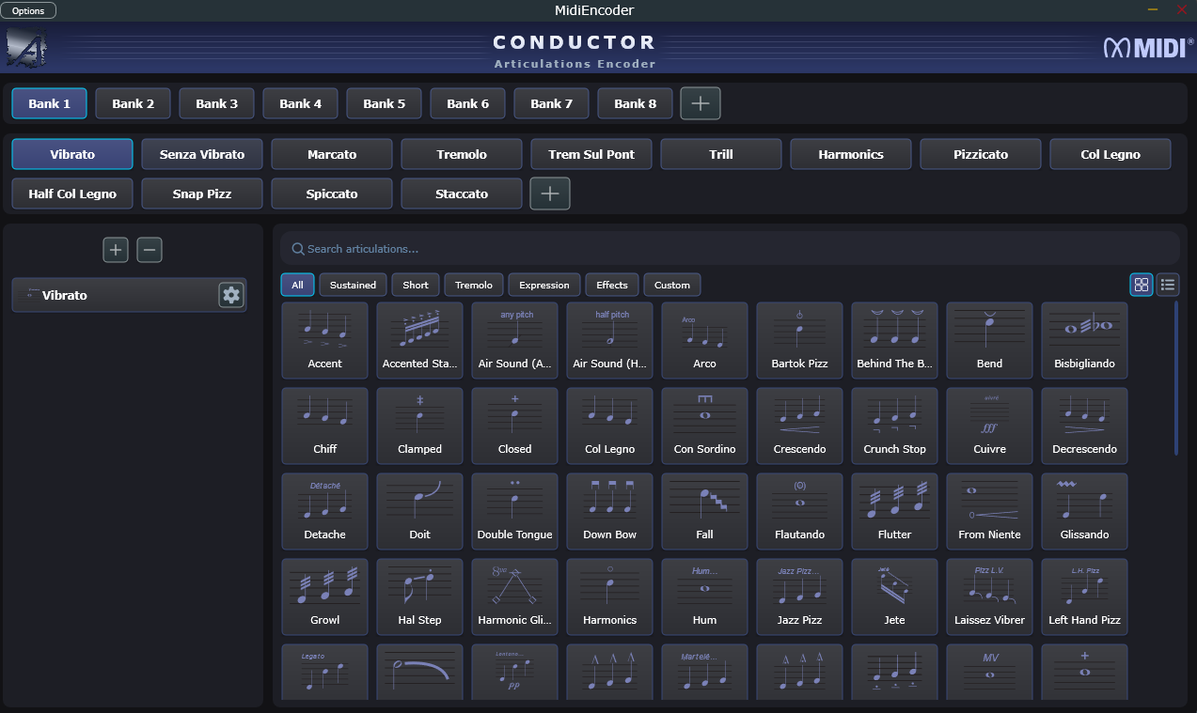Switch to Bank 3
The width and height of the screenshot is (1197, 713).
click(217, 103)
